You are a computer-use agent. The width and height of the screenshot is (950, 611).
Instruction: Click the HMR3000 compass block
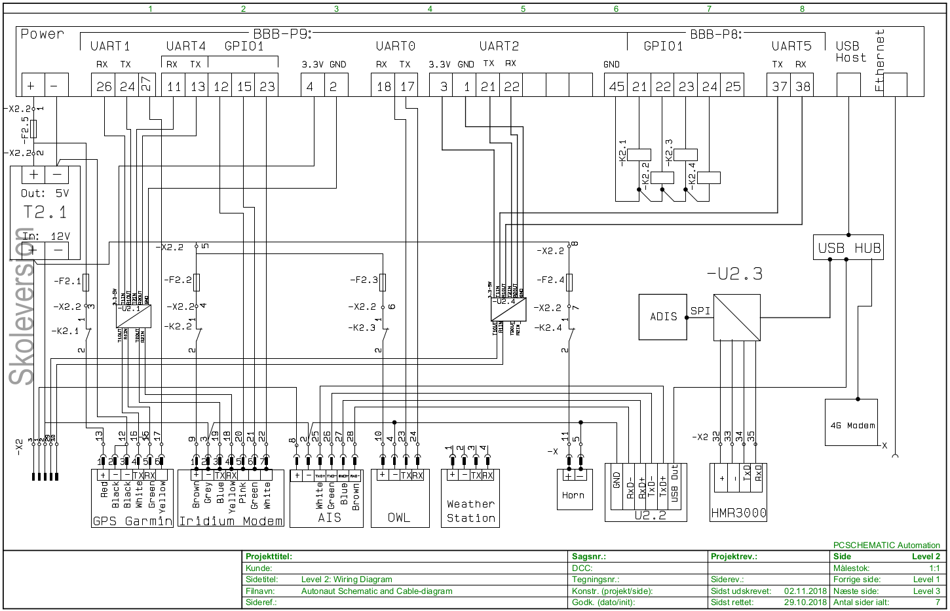click(738, 492)
